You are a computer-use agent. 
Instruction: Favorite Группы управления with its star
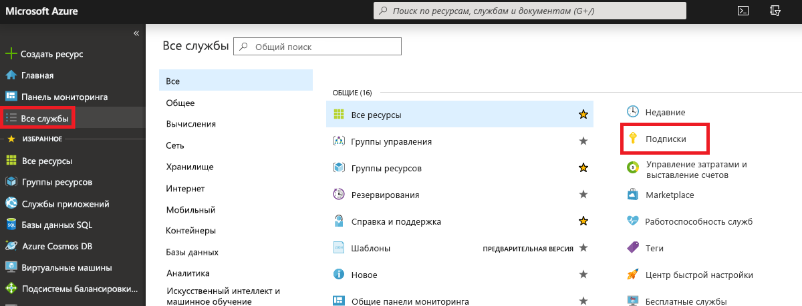(x=583, y=141)
